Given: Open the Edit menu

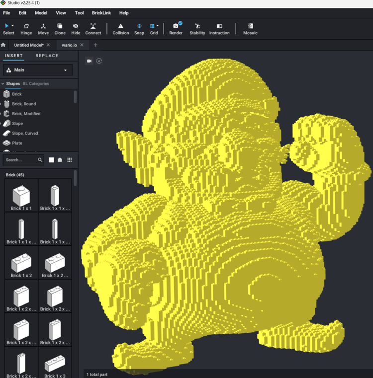Looking at the screenshot, I should 22,13.
